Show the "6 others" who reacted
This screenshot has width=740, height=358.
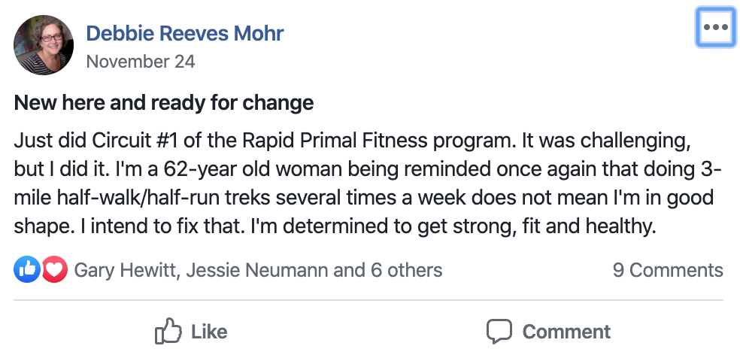(x=407, y=270)
